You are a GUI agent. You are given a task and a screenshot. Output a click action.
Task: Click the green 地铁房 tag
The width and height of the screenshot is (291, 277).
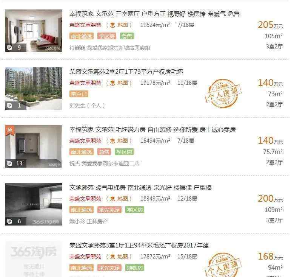pyautogui.click(x=135, y=268)
